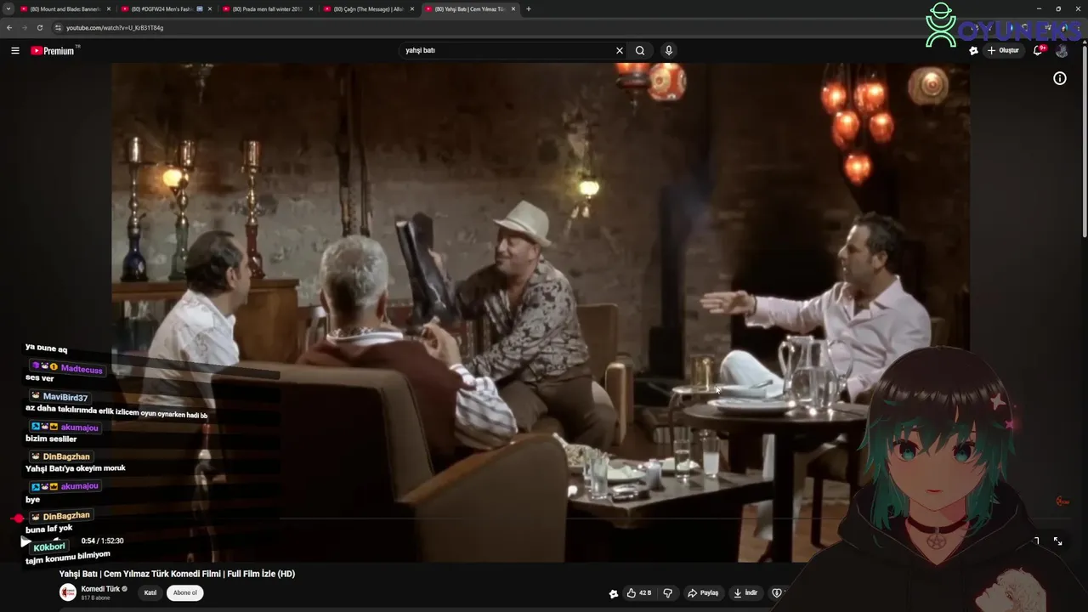
Task: Go back in browser history
Action: (10, 27)
